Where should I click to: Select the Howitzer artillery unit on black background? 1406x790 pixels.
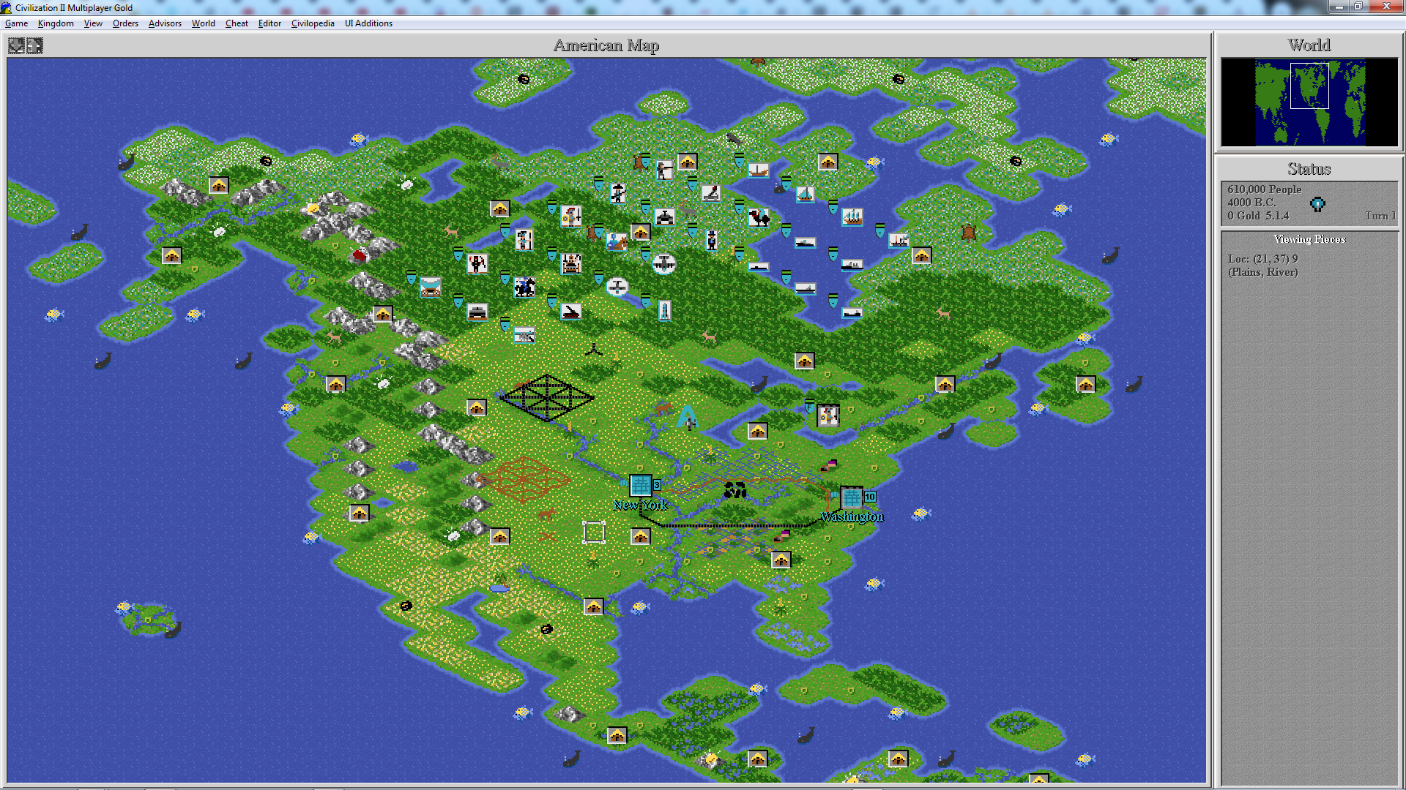pos(571,312)
